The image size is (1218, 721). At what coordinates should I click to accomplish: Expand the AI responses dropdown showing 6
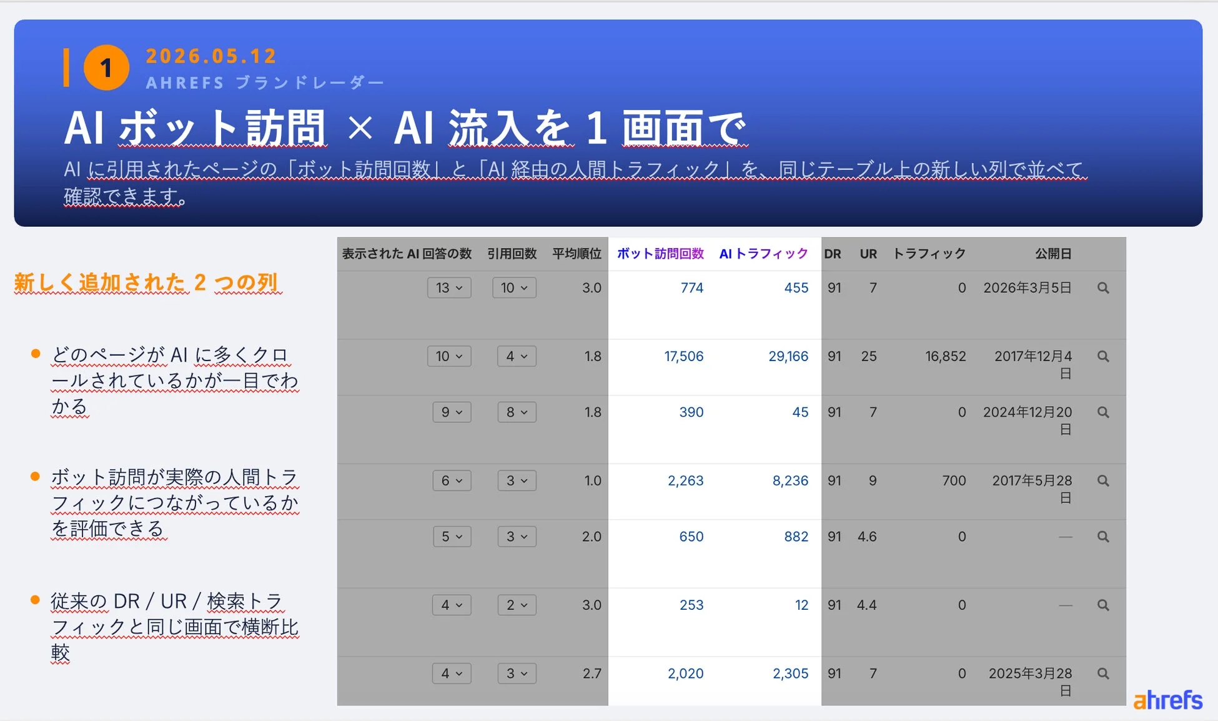(x=452, y=481)
